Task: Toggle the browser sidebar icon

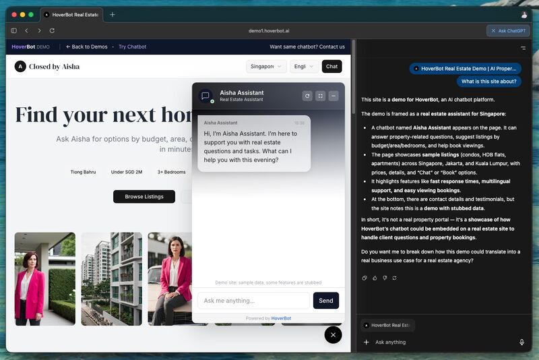Action: pos(13,30)
